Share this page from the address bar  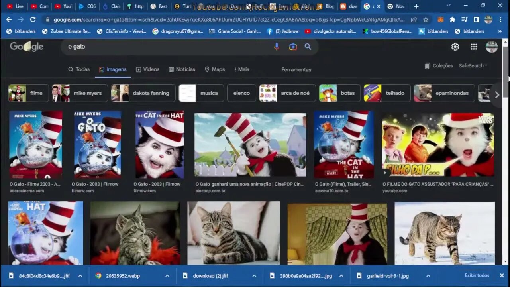click(414, 20)
